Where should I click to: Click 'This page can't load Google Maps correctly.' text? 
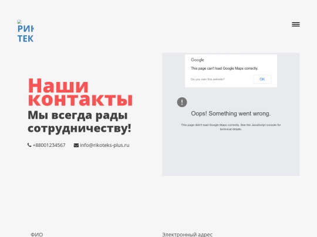click(x=224, y=68)
